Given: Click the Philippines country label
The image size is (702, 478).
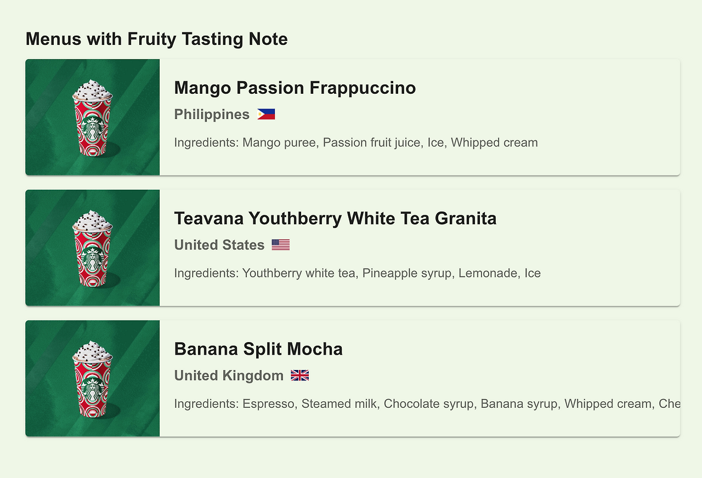Looking at the screenshot, I should coord(212,114).
